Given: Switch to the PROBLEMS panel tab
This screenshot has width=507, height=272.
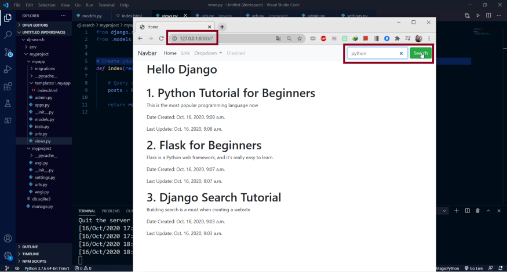Looking at the screenshot, I should click(111, 211).
